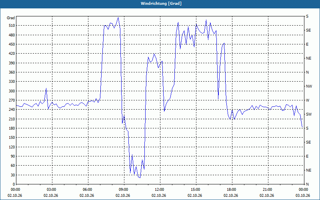Screen dimensions: 320x200
Task: Select the y-axis value "390"
Action: tap(12, 63)
